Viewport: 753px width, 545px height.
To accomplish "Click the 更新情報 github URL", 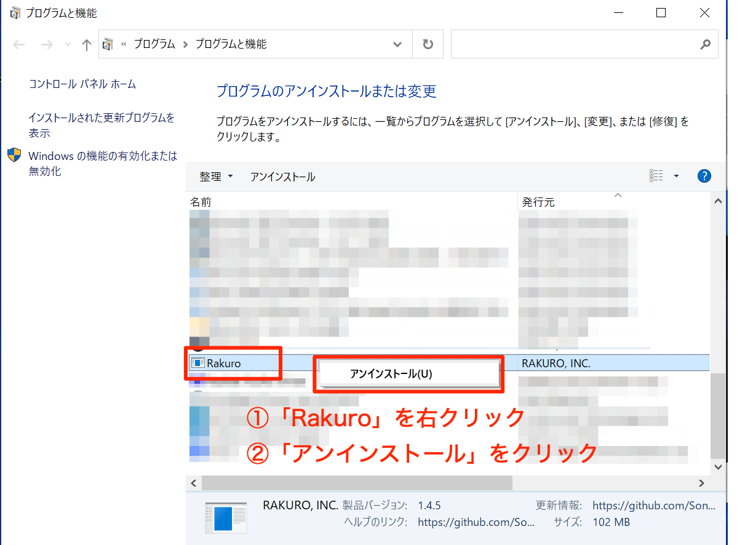I will pyautogui.click(x=654, y=506).
